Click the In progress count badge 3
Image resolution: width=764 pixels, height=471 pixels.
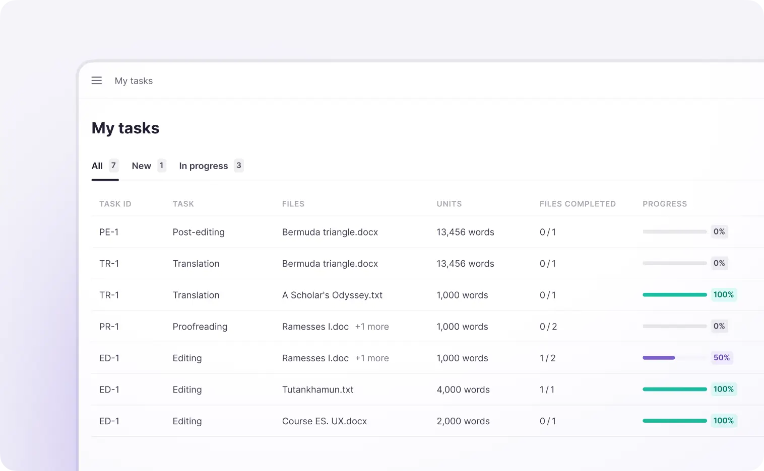[239, 166]
